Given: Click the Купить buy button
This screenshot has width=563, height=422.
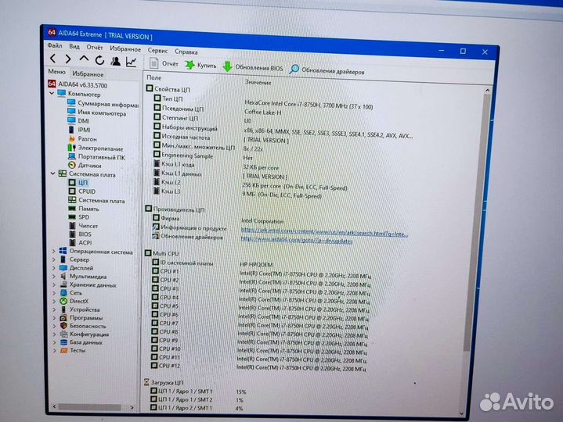Looking at the screenshot, I should 200,66.
